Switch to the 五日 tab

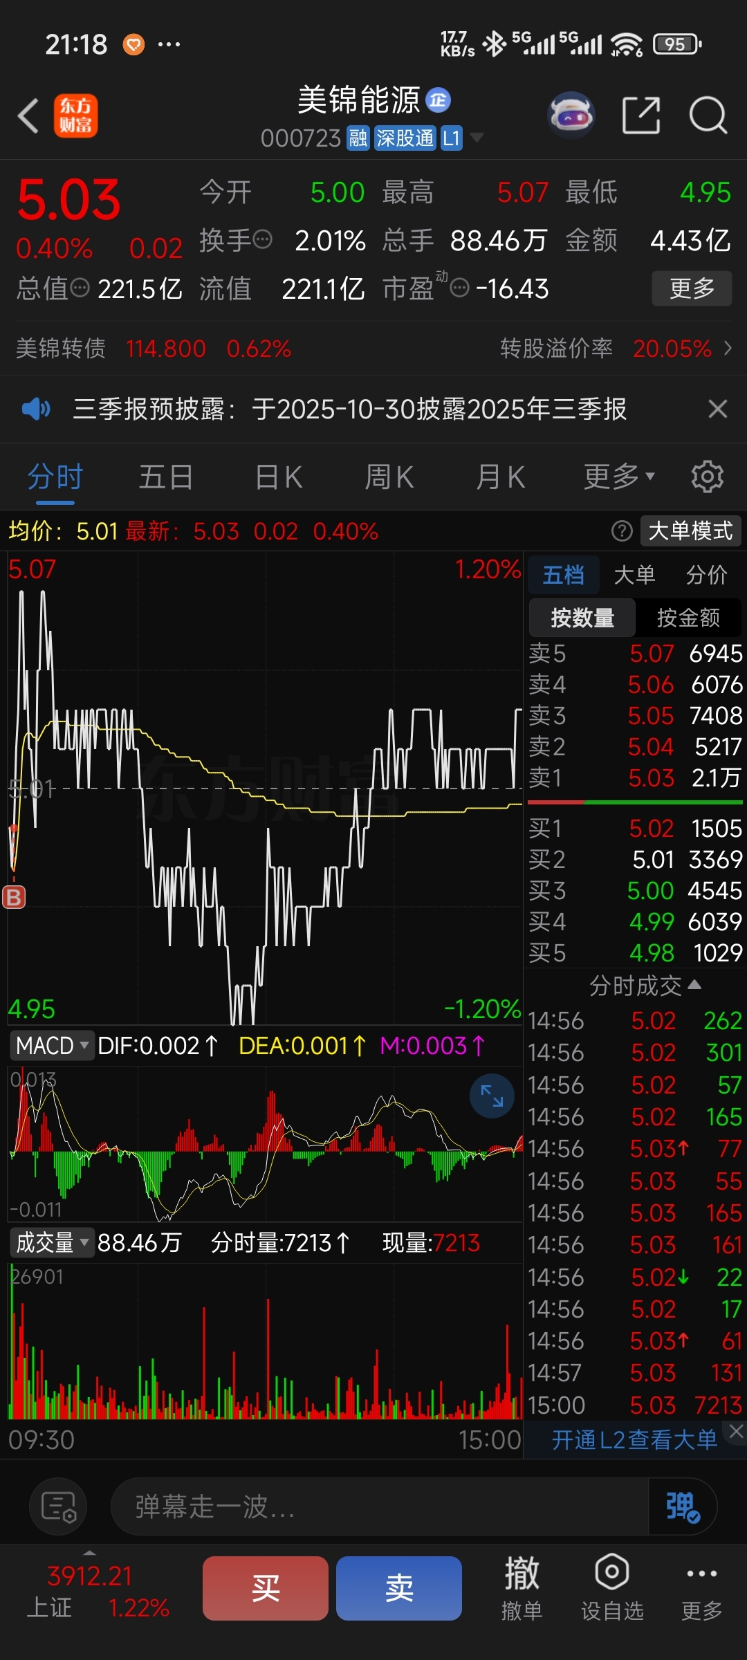click(x=166, y=477)
